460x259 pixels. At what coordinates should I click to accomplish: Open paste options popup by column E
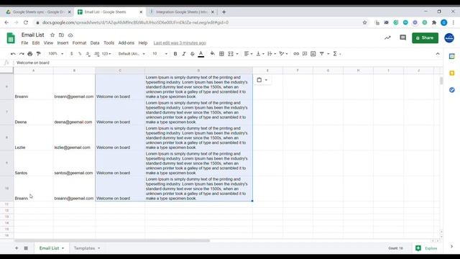click(x=262, y=80)
